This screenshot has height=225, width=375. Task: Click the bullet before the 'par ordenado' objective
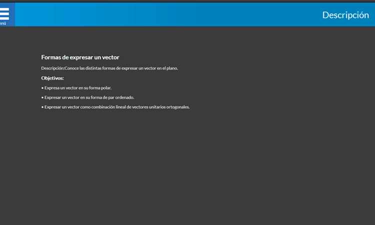click(x=42, y=97)
